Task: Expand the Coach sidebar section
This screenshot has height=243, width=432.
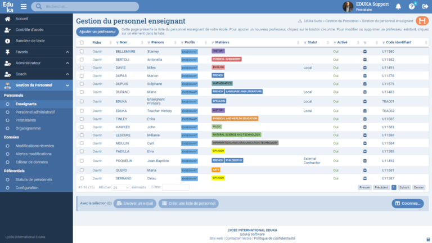Action: pos(67,74)
